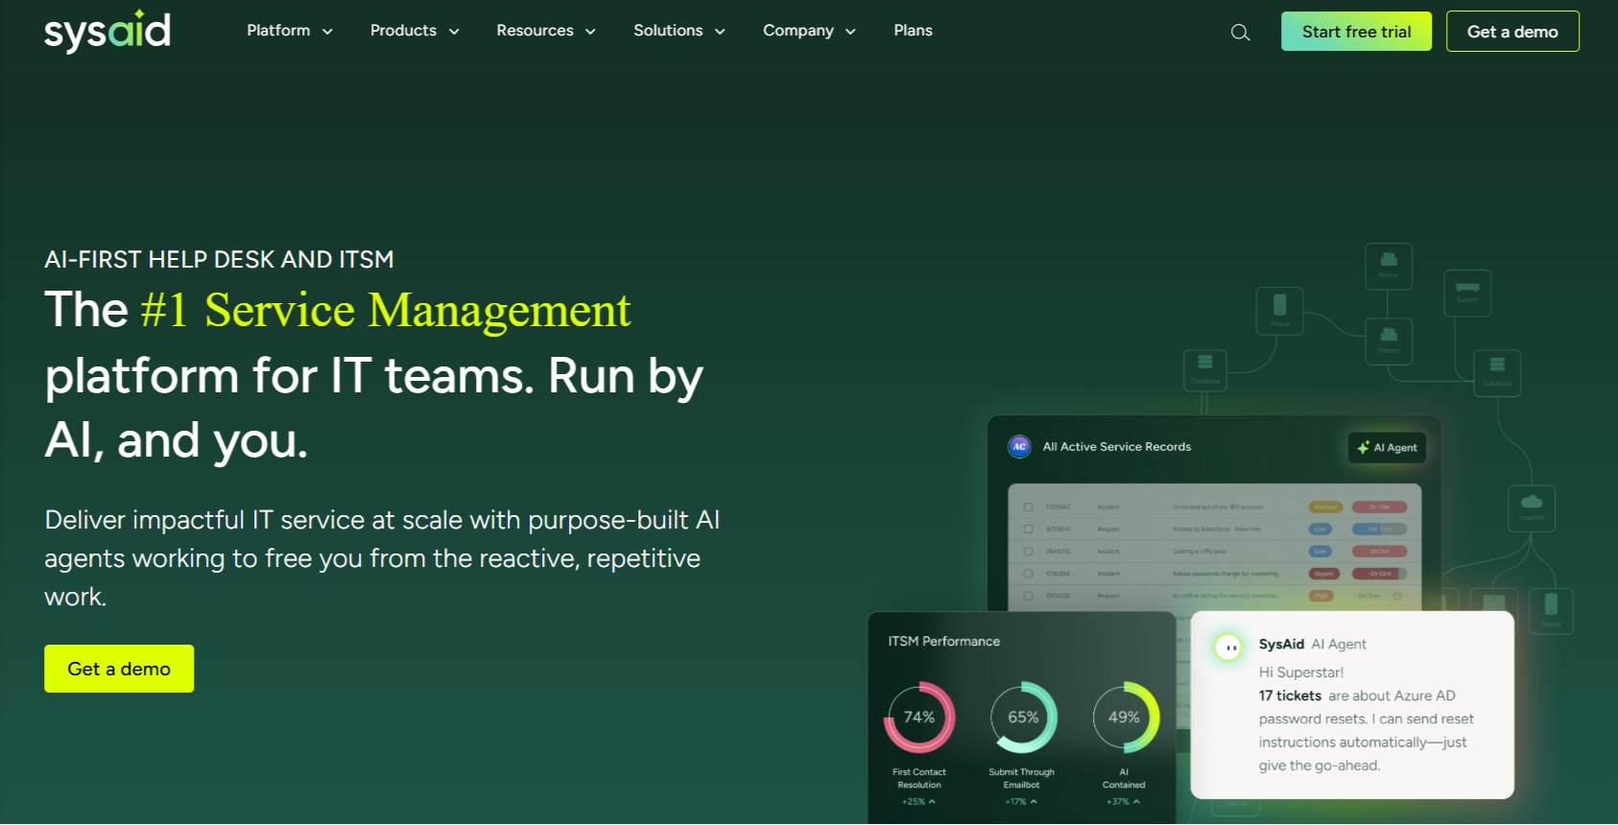Click the blue AC avatar icon

(x=1019, y=446)
